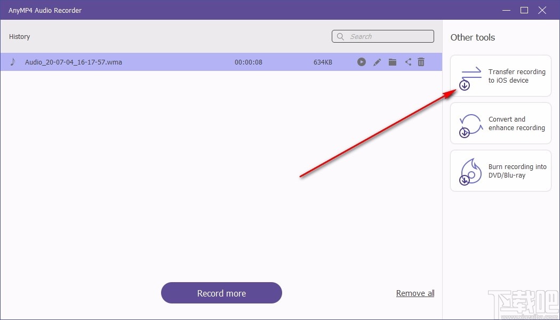The width and height of the screenshot is (560, 320).
Task: Click the music note icon beside the filename
Action: (x=13, y=62)
